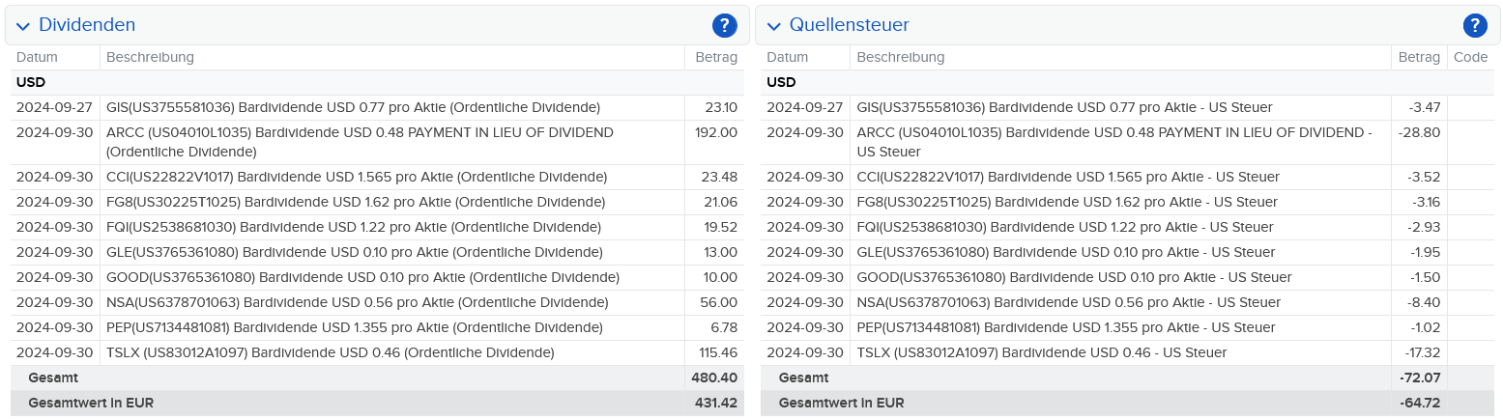Screen dimensions: 1503x420
Task: Open help icon for Dividenden panel
Action: point(724,25)
